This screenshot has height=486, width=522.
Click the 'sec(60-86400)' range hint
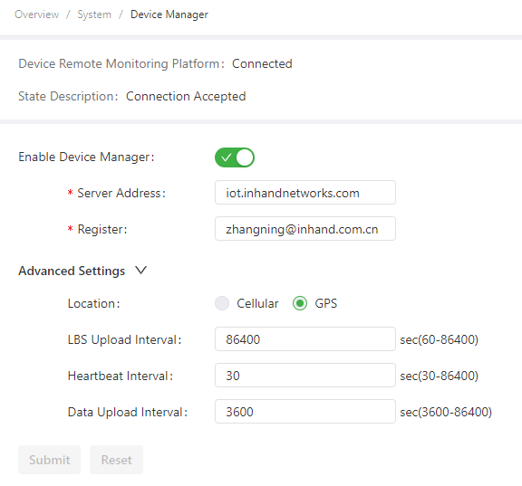440,339
